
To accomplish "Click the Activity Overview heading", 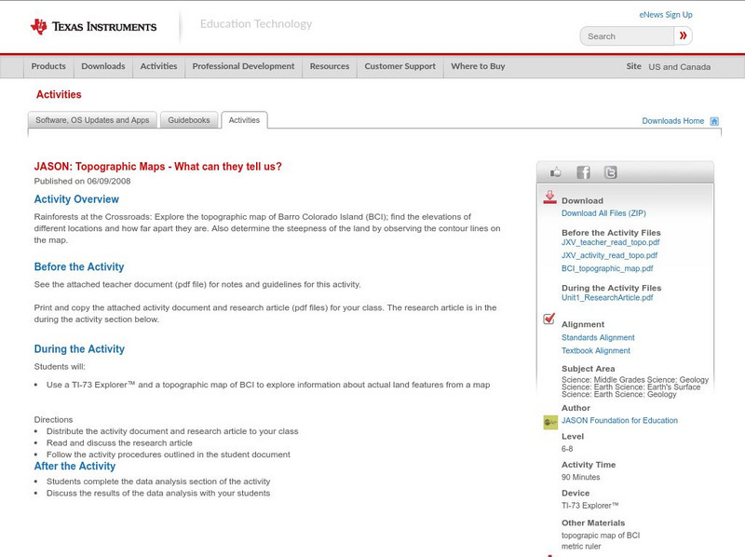I will (76, 199).
